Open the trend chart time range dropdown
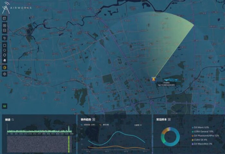The width and height of the screenshot is (225, 154). click(x=138, y=125)
